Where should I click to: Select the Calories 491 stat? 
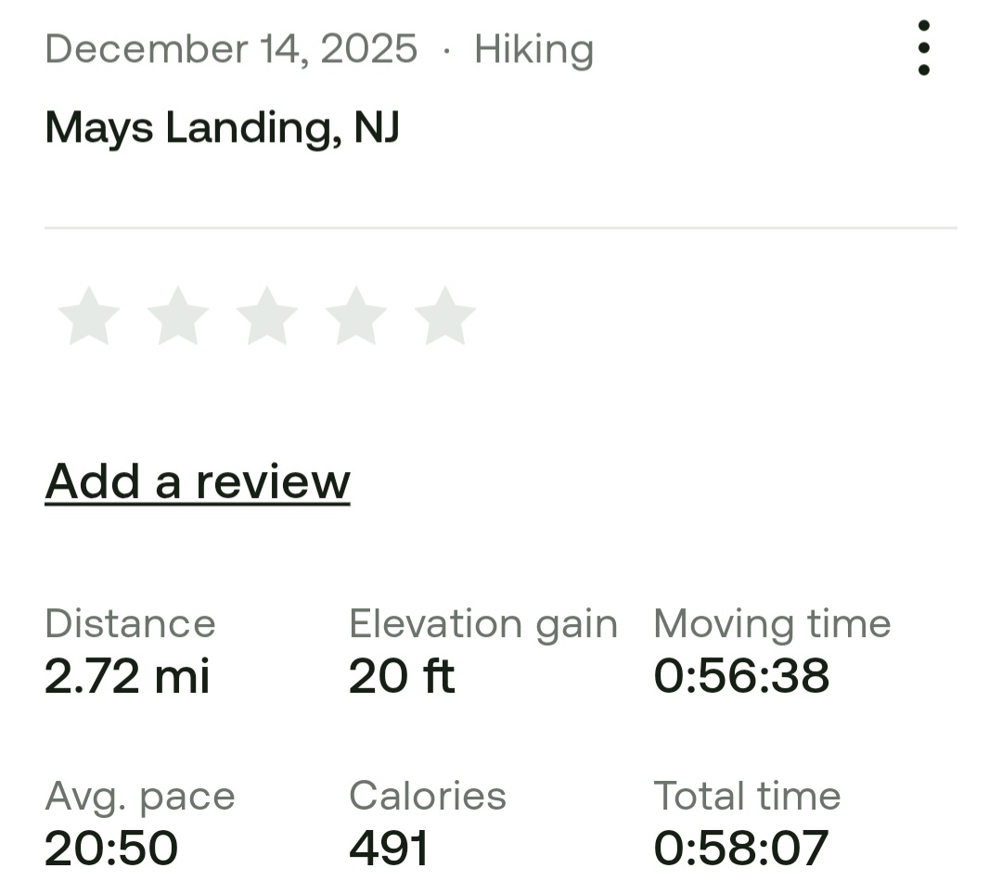click(389, 847)
